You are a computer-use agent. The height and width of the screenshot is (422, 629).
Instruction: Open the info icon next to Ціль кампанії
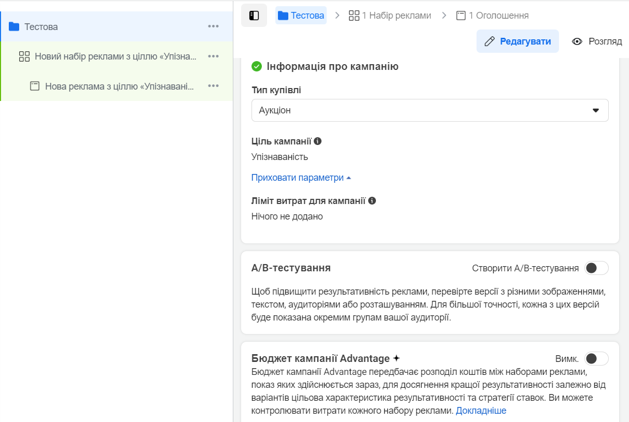tap(318, 140)
